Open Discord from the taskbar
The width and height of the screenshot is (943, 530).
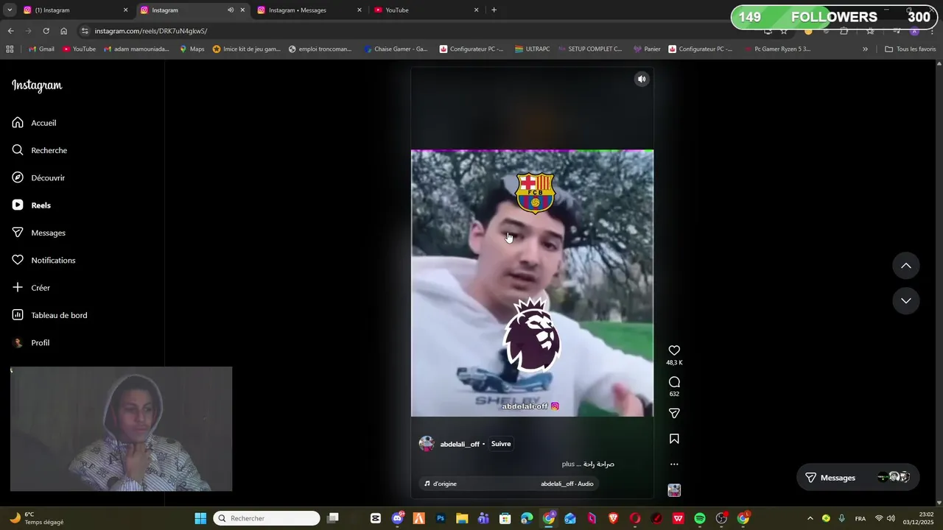coord(398,518)
